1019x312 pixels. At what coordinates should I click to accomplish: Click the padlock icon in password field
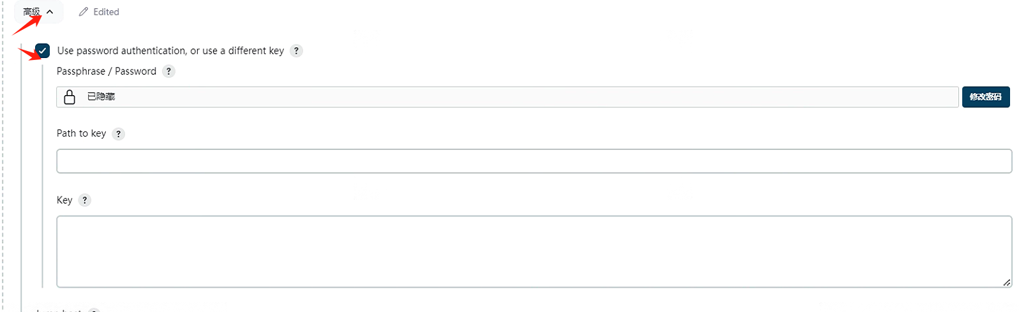70,97
